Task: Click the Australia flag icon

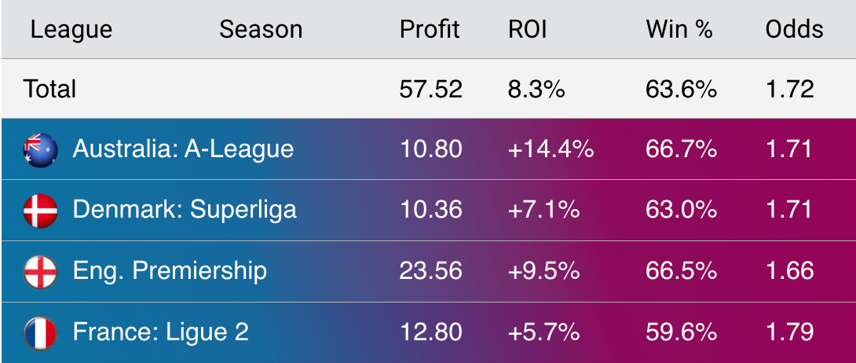Action: pyautogui.click(x=40, y=149)
